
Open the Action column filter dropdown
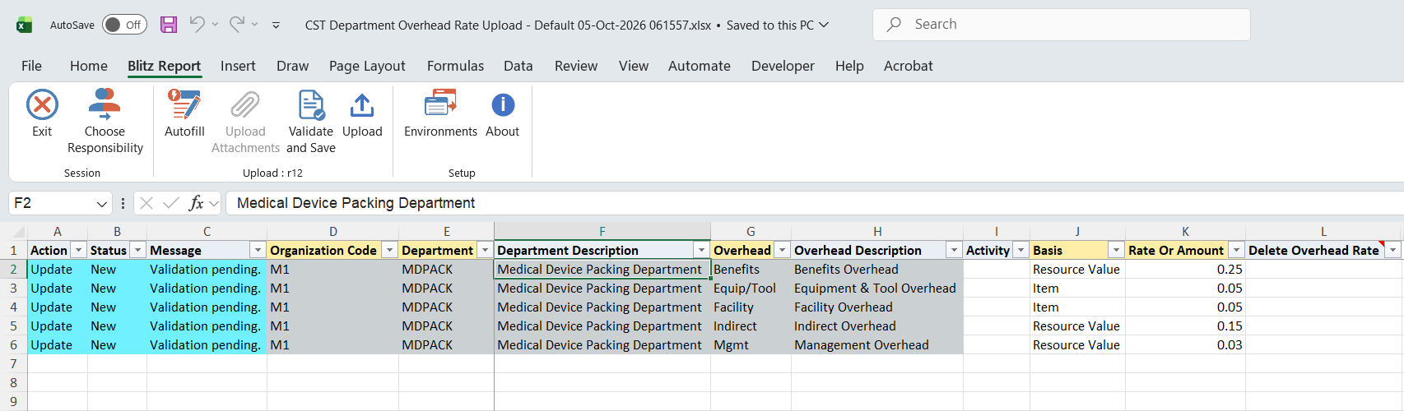tap(79, 250)
